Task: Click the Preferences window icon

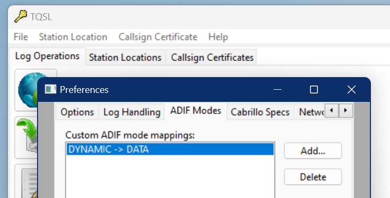Action: point(50,89)
